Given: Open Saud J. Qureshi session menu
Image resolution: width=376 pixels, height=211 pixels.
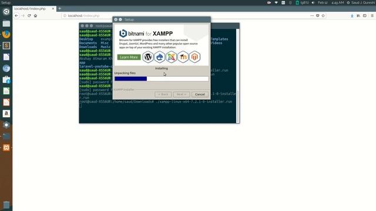Looking at the screenshot, I should coord(361,2).
